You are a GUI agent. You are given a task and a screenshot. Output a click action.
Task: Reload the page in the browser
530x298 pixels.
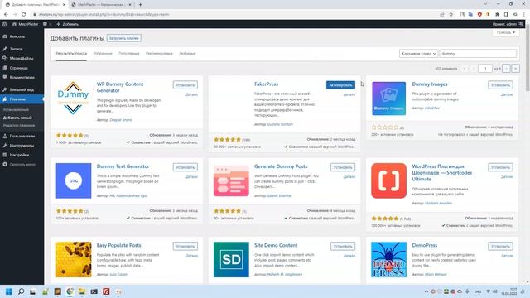click(24, 15)
